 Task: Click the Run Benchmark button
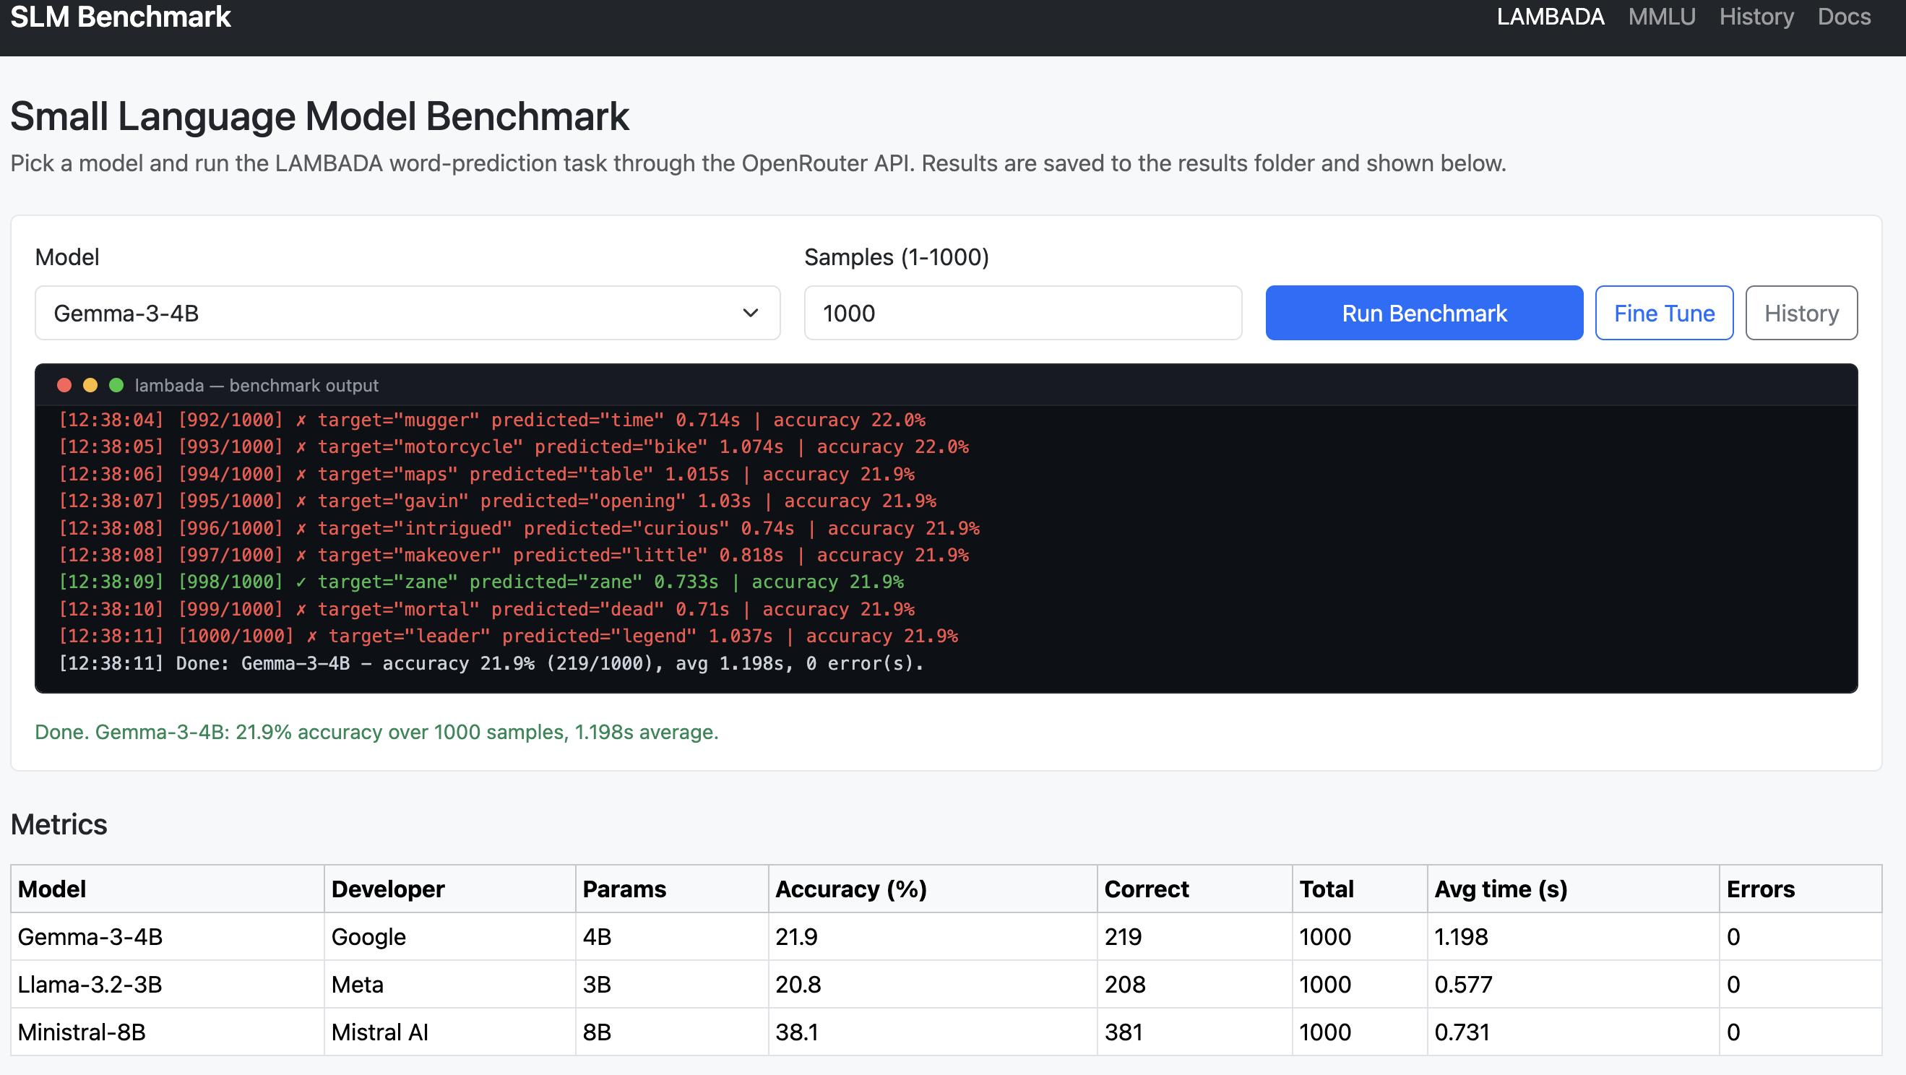tap(1424, 313)
